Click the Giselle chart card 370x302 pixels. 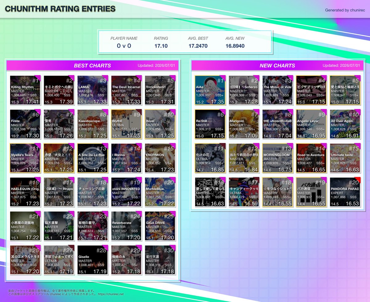click(92, 259)
